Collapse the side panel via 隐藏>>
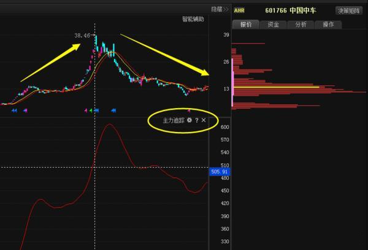 point(220,9)
